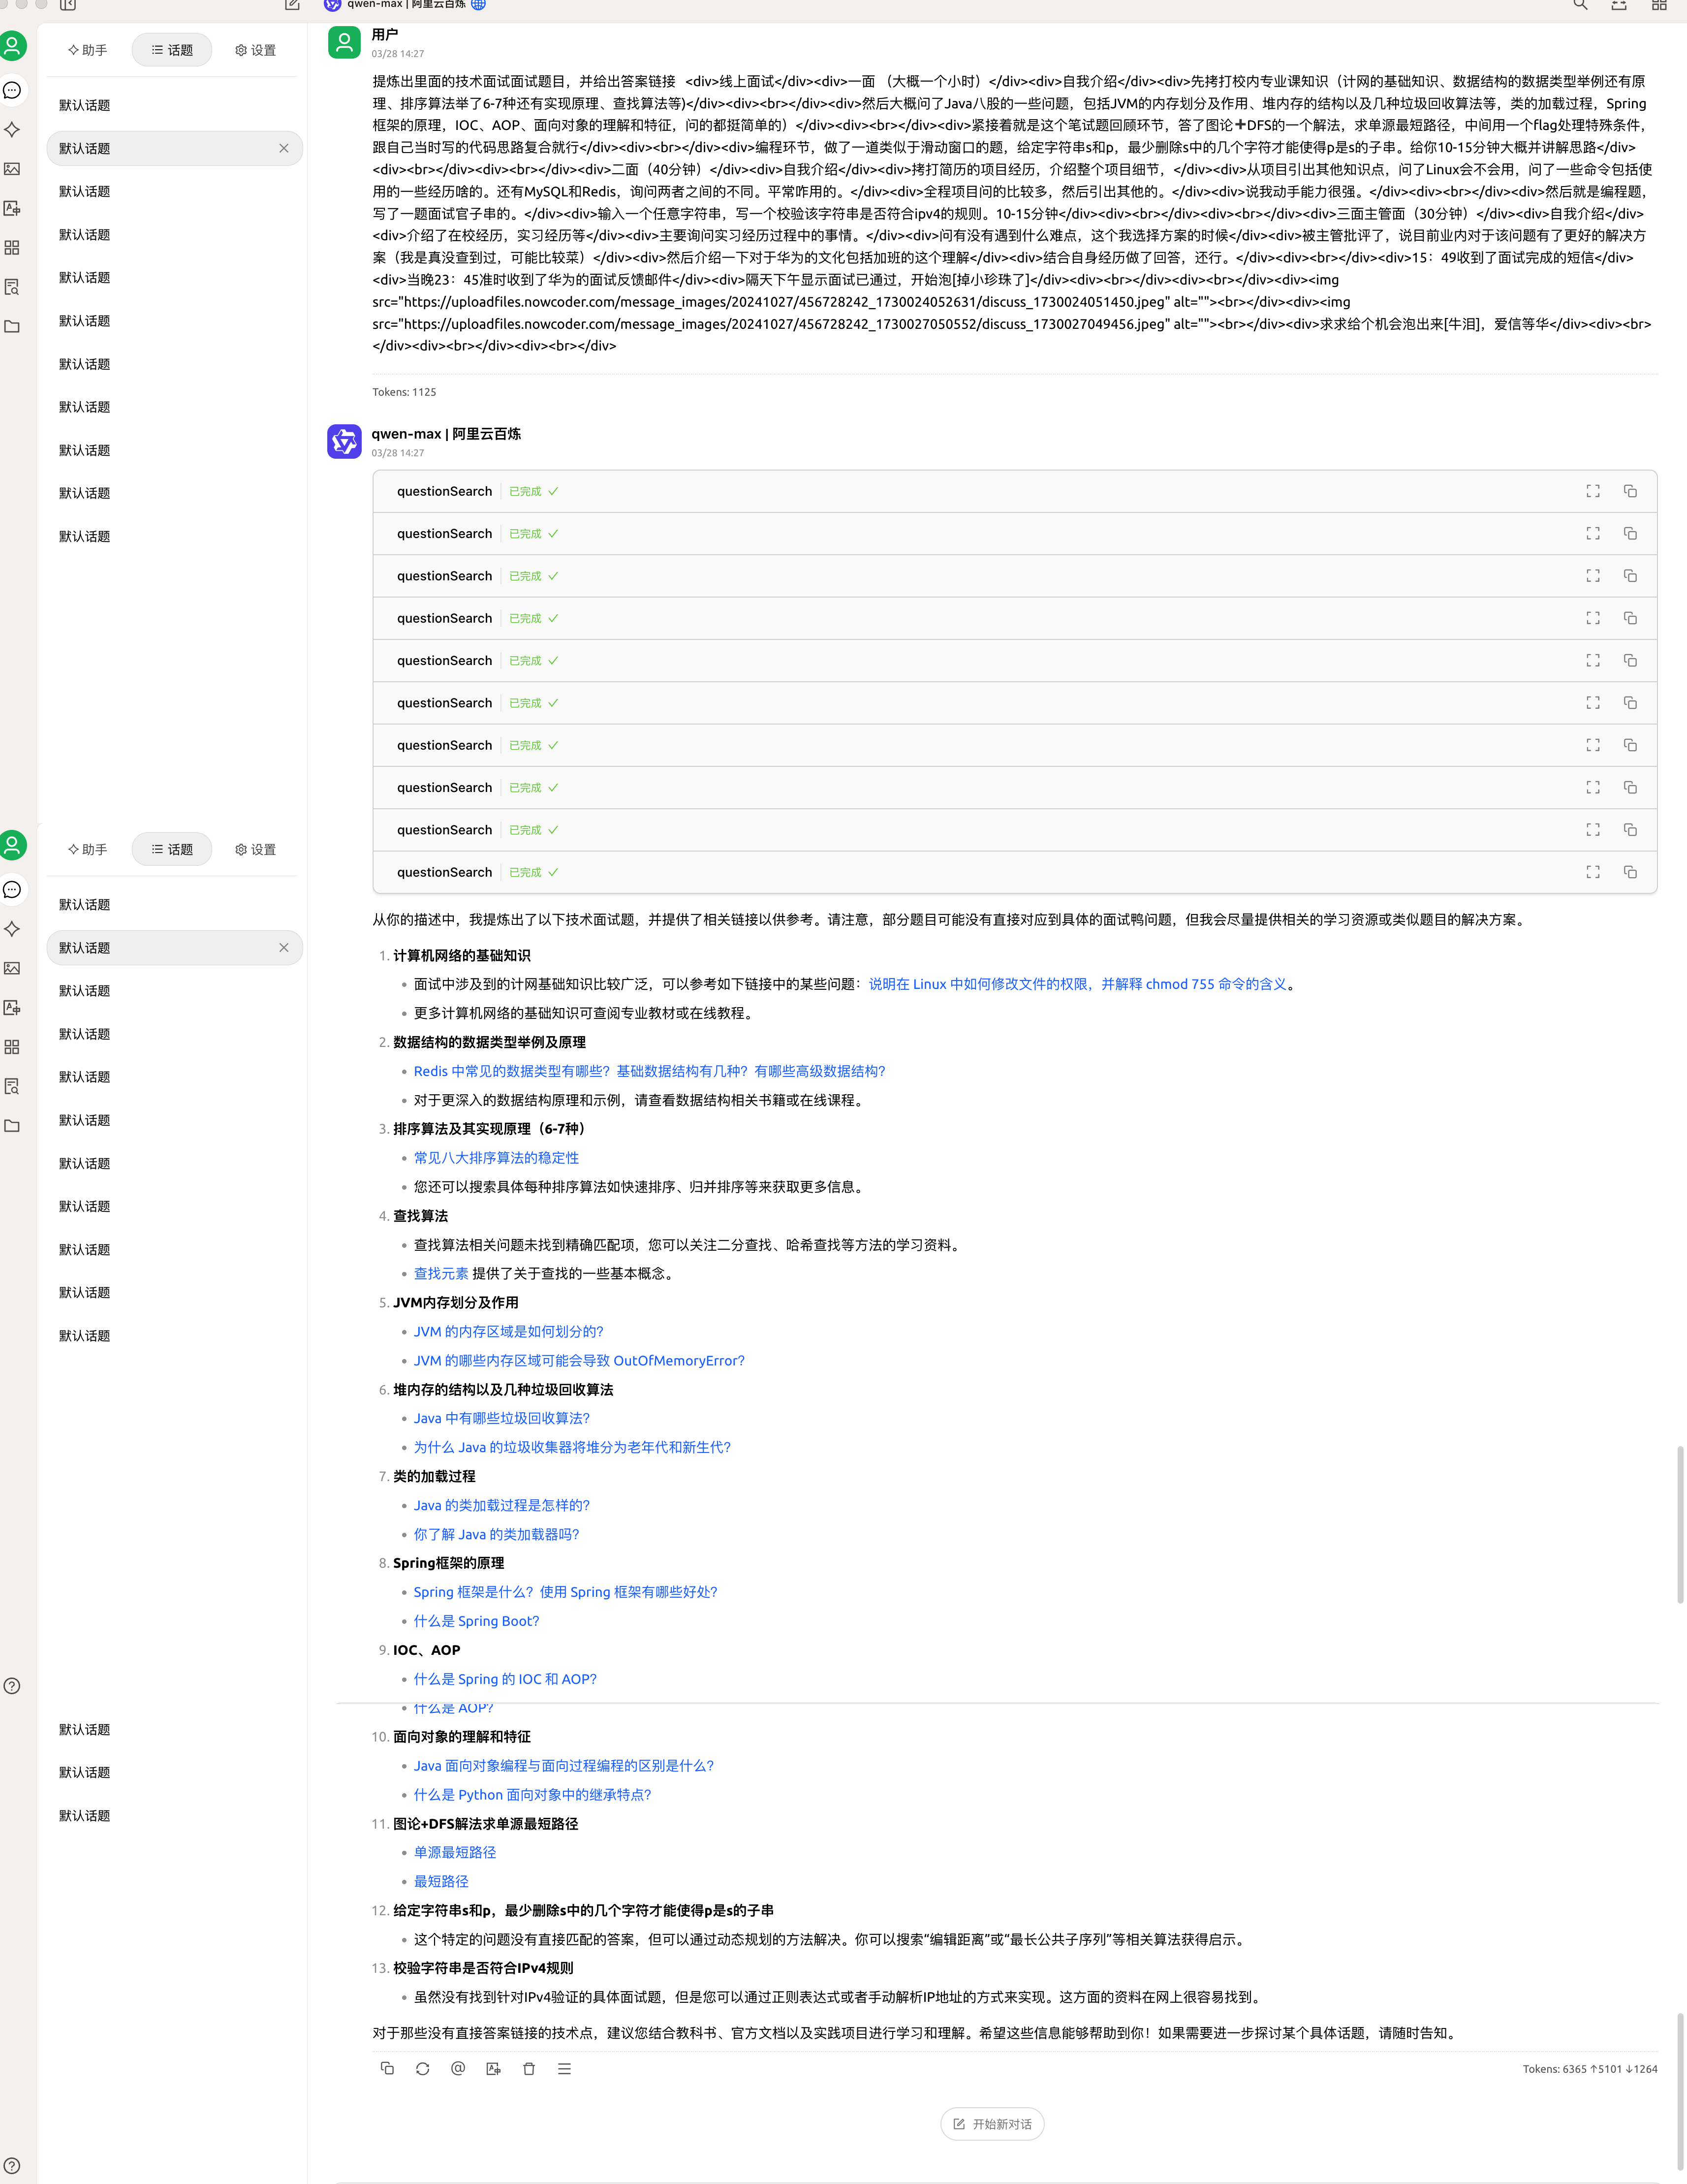The height and width of the screenshot is (2184, 1687).
Task: Select the first 默认话题 in topic list
Action: pyautogui.click(x=85, y=105)
